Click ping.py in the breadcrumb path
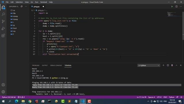184x104 pixels. [41, 10]
